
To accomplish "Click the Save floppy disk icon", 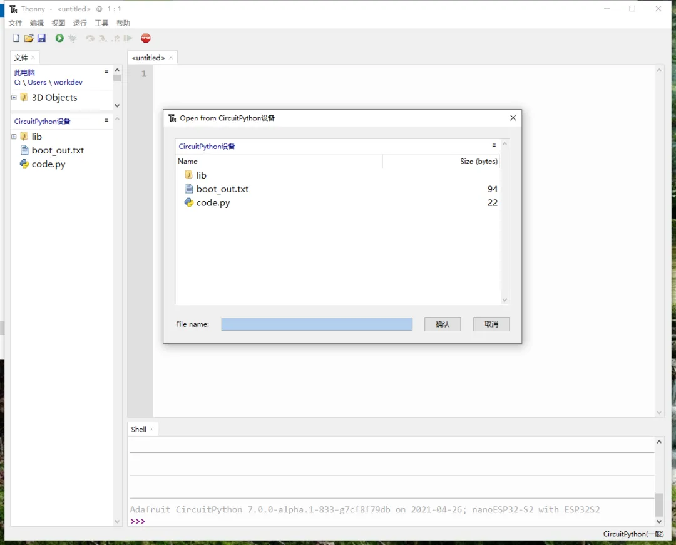I will point(41,38).
